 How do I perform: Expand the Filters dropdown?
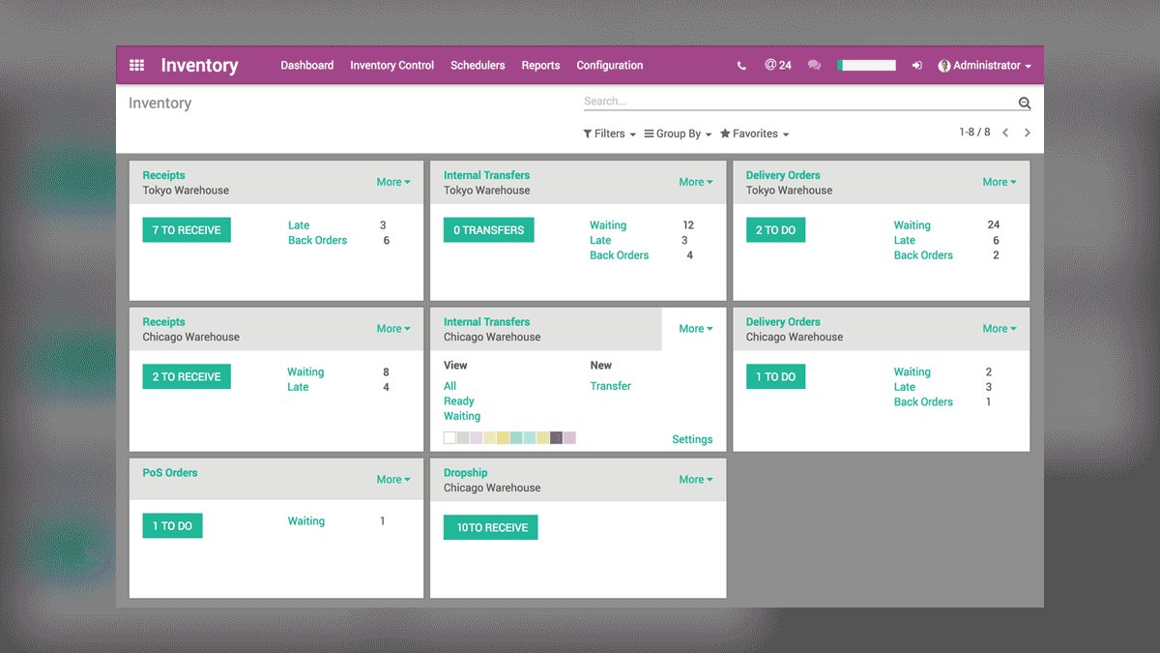(609, 134)
